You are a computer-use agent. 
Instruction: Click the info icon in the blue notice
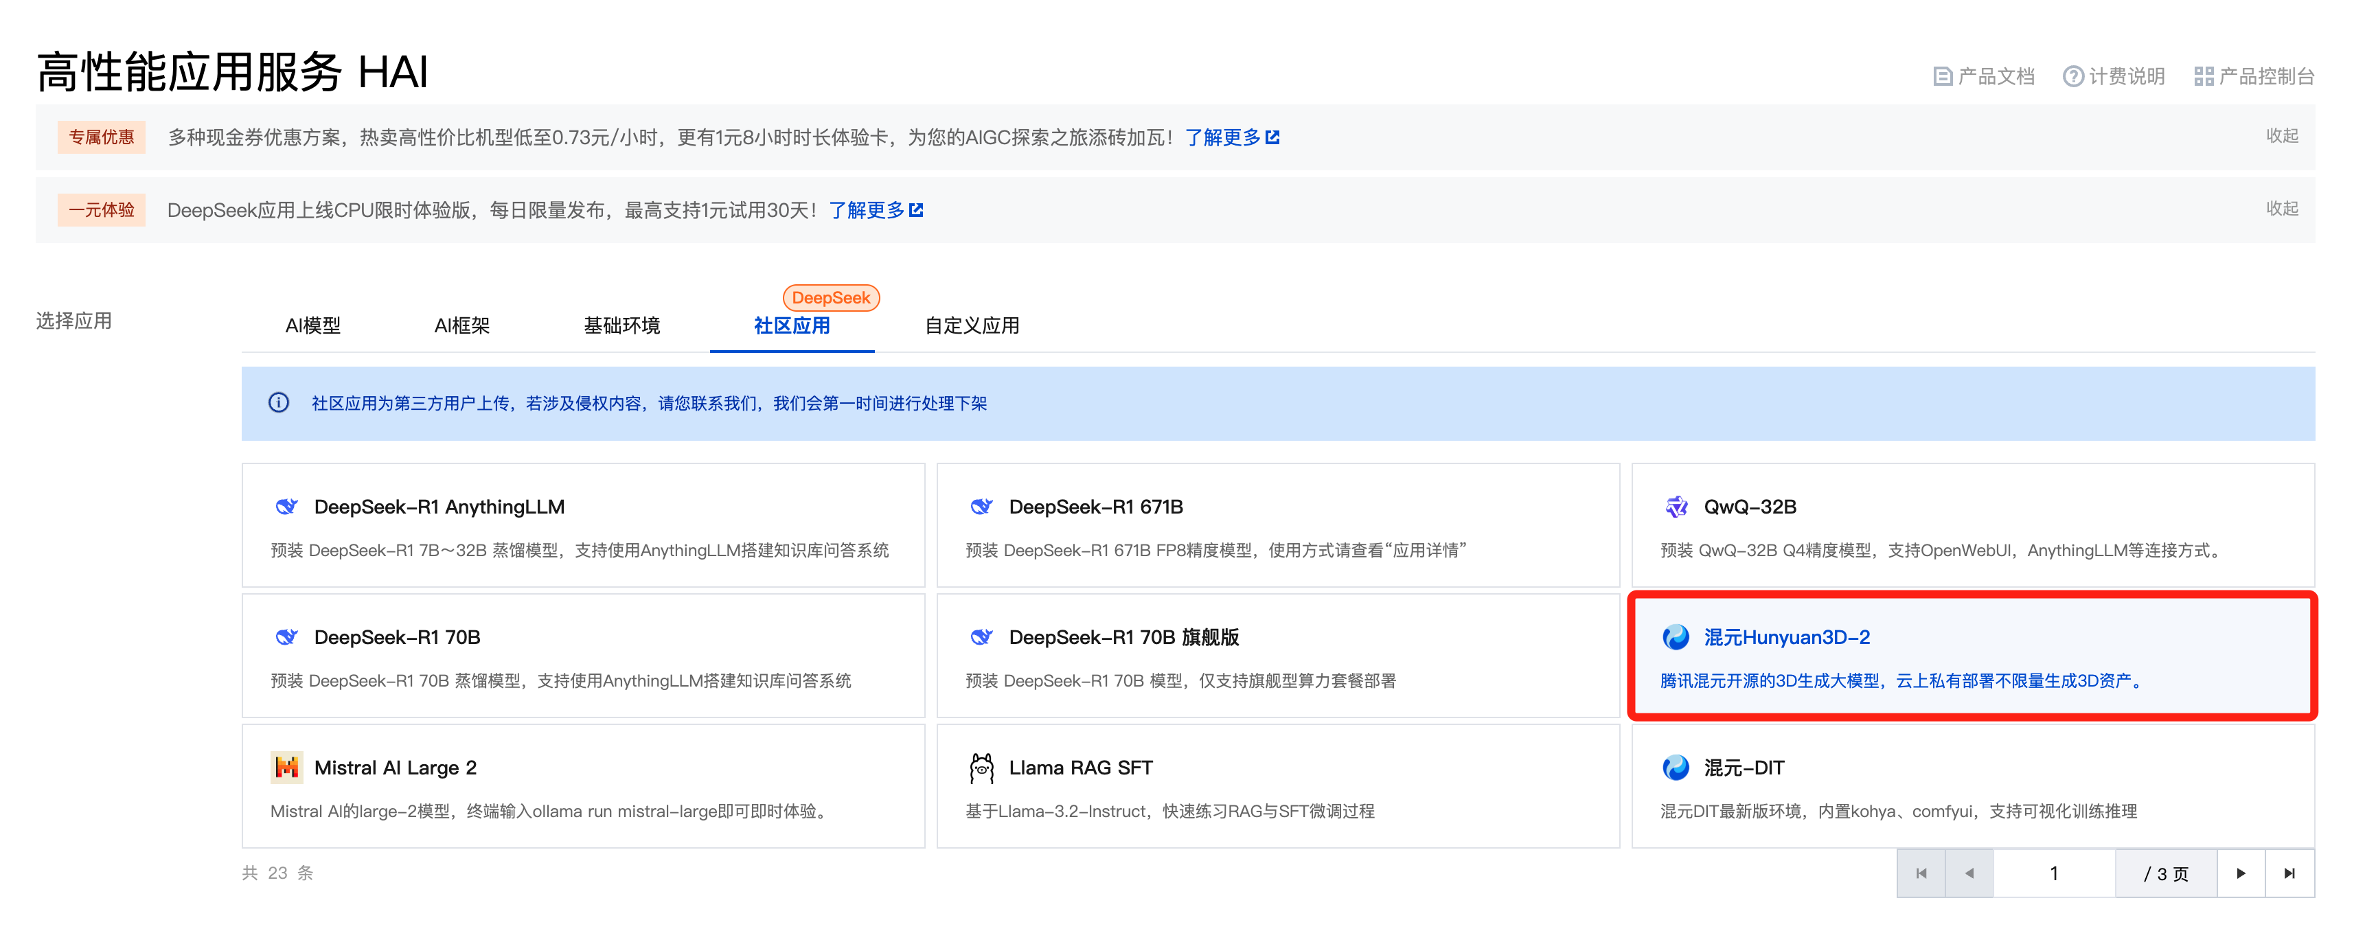(278, 402)
